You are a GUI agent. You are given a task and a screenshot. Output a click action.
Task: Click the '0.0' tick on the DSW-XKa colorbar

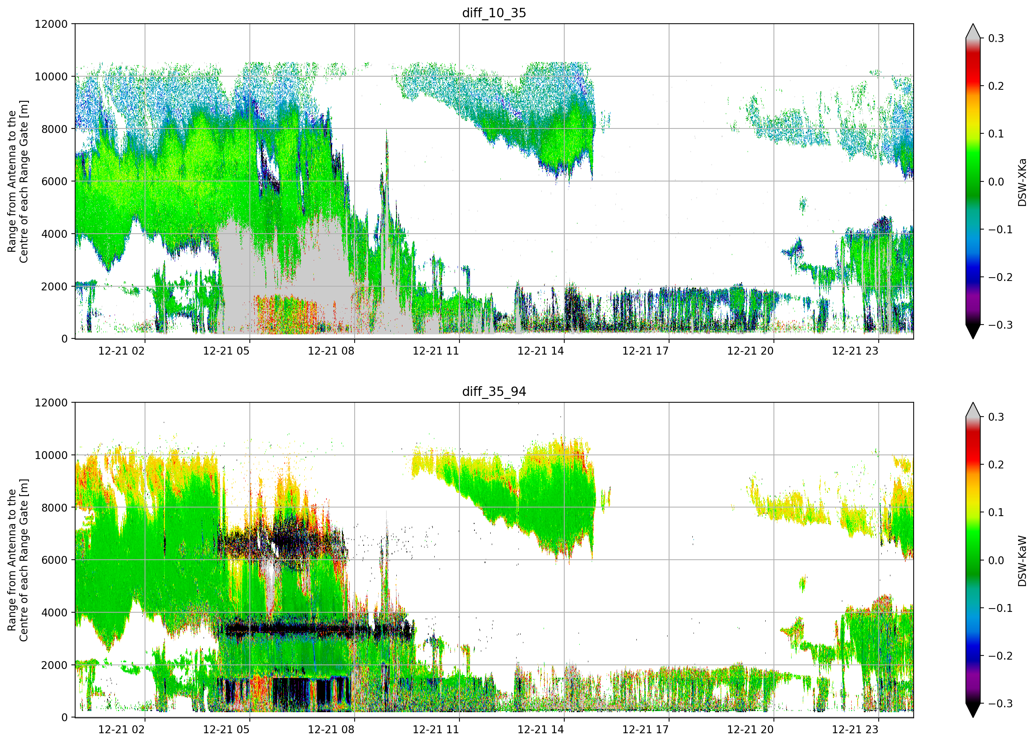coord(996,182)
